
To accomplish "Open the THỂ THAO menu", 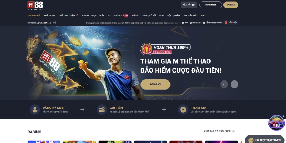I will click(49, 16).
